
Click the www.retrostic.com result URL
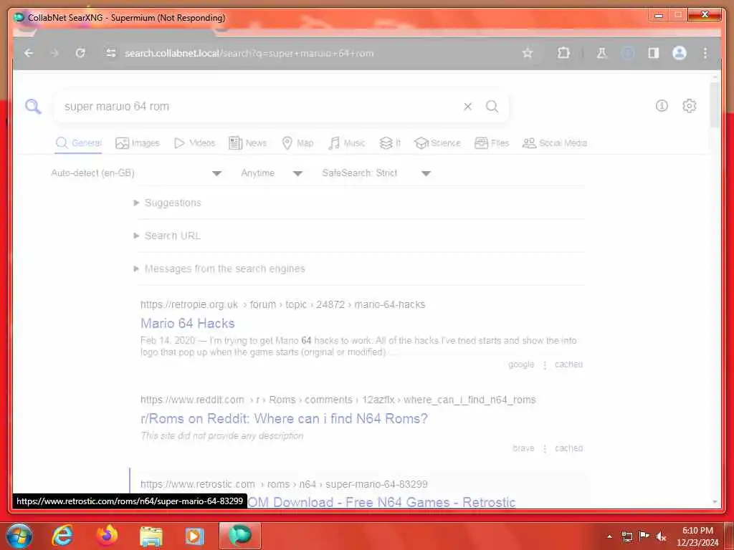[284, 484]
